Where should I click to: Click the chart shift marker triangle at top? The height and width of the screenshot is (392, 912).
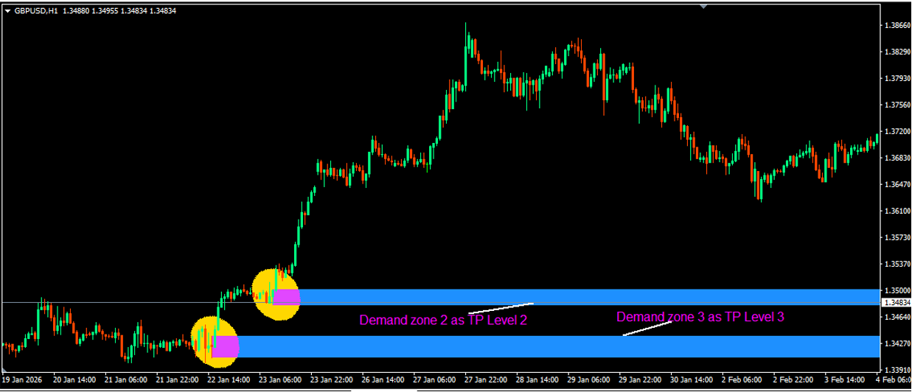(x=703, y=7)
